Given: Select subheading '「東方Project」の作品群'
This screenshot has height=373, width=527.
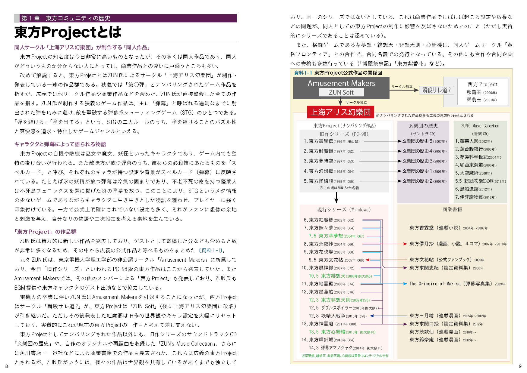Looking at the screenshot, I should click(x=46, y=232).
